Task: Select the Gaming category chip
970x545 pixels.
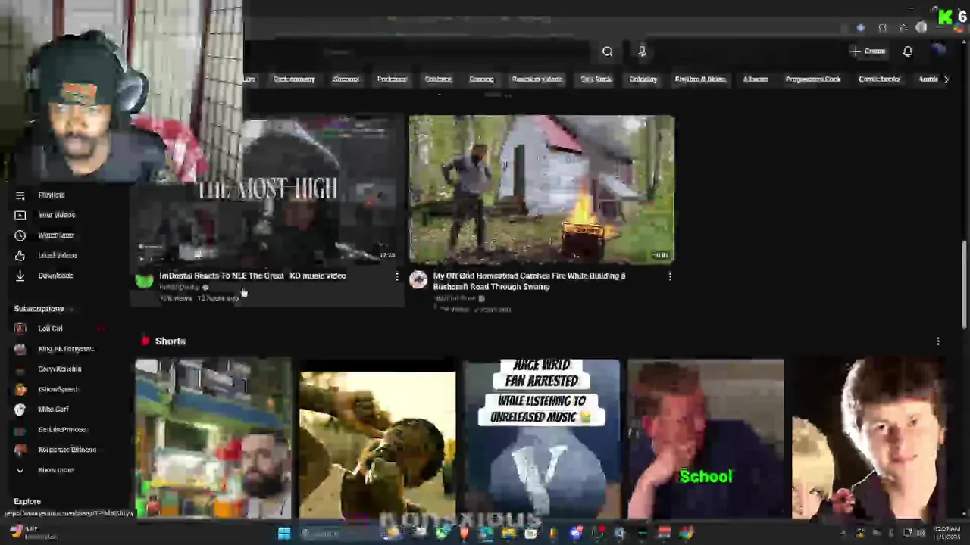Action: [481, 79]
